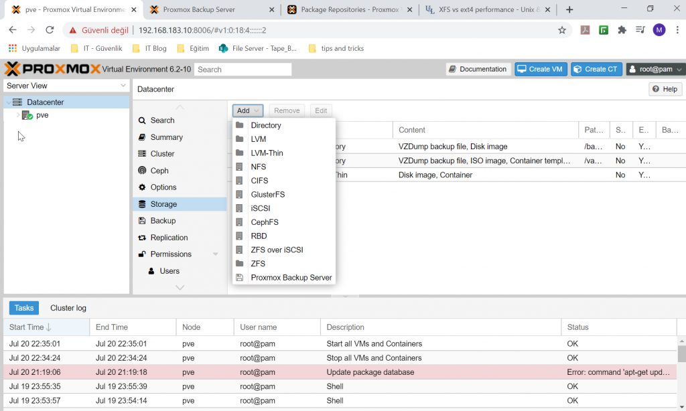Open the Replication section
The height and width of the screenshot is (411, 686).
[180, 238]
